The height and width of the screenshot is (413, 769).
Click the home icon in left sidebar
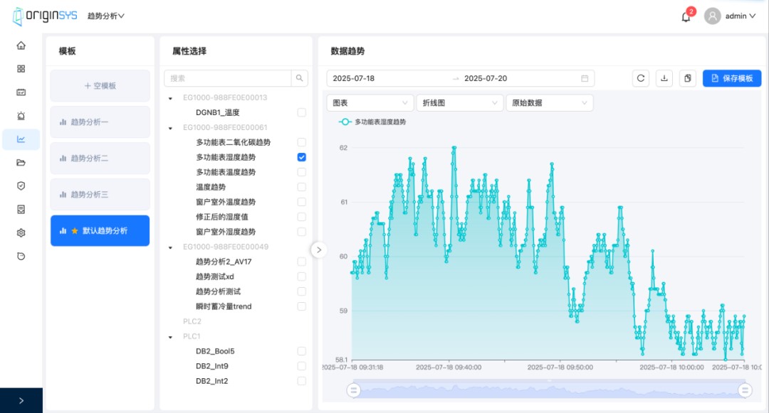pos(21,45)
